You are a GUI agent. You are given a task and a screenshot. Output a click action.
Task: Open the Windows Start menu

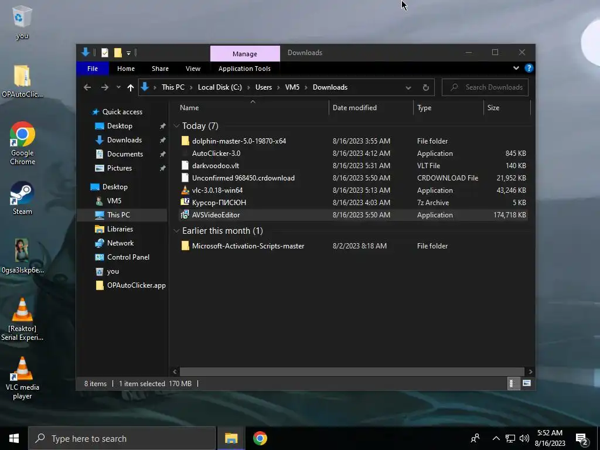click(x=14, y=438)
